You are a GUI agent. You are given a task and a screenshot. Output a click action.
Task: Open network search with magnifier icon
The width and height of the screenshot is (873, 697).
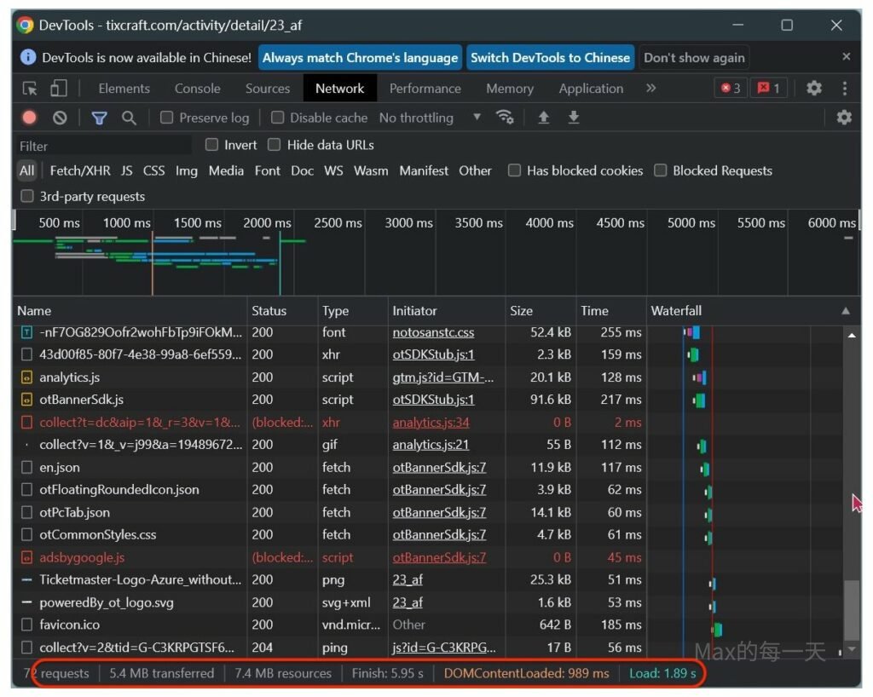pos(129,118)
